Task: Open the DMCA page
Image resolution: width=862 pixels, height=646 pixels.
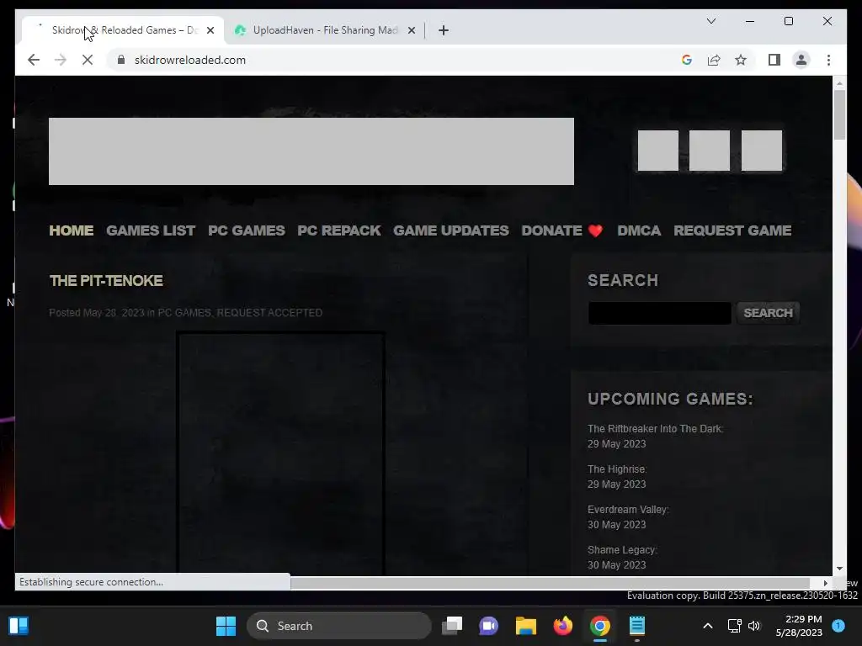Action: [639, 230]
